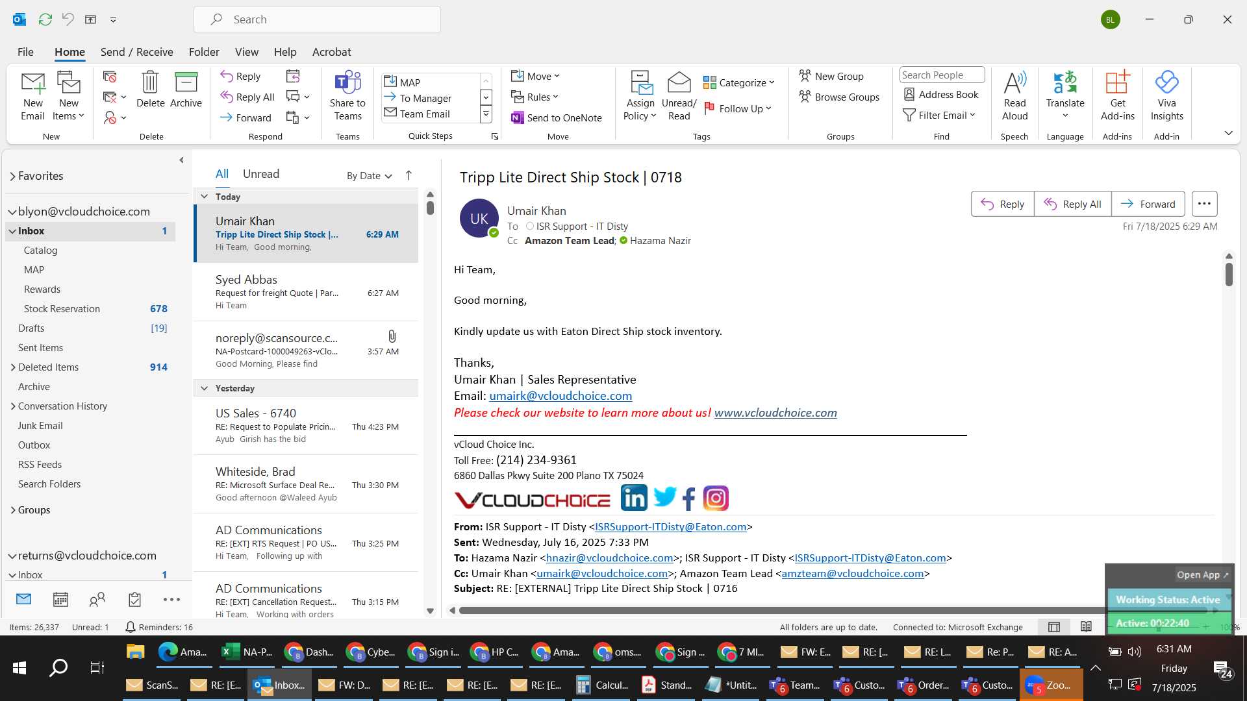1247x701 pixels.
Task: Switch to the View tab
Action: (x=246, y=51)
